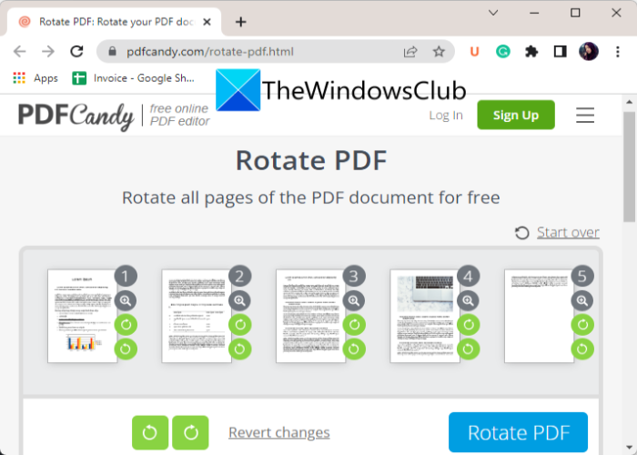
Task: Open Chrome's three-dot menu
Action: tap(618, 52)
